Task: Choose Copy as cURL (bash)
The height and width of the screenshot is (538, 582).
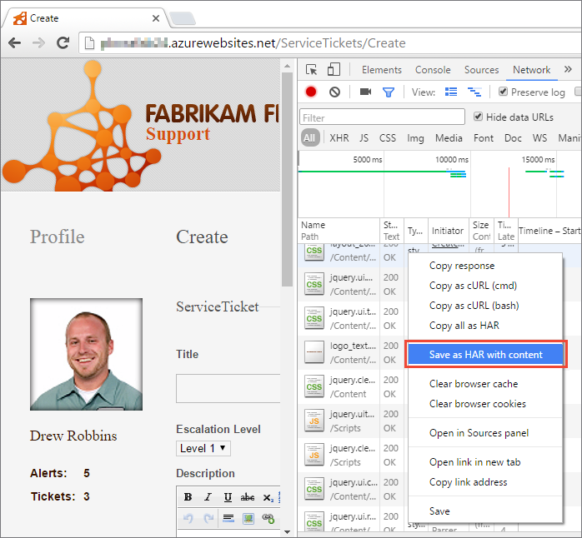Action: coord(485,306)
